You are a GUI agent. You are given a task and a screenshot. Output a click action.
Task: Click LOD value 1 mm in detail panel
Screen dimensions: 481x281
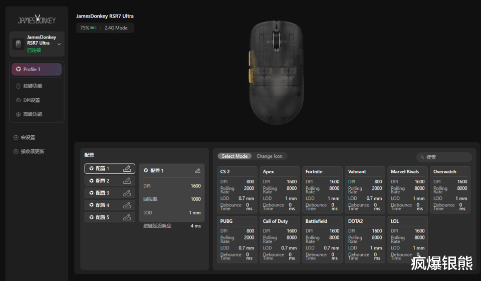tap(195, 212)
